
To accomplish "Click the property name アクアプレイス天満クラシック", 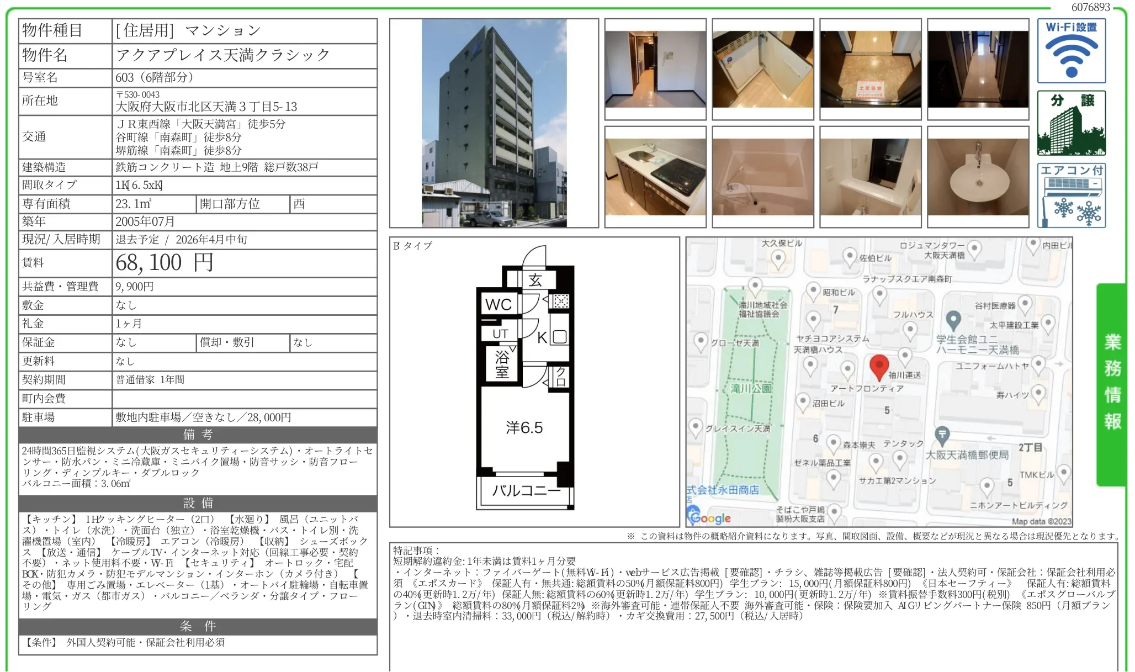I will click(223, 55).
